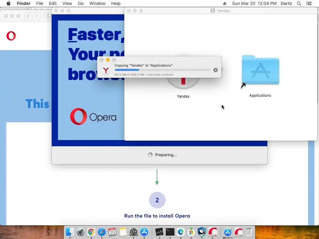Open the Dartz user menu
This screenshot has height=239, width=319.
286,3
